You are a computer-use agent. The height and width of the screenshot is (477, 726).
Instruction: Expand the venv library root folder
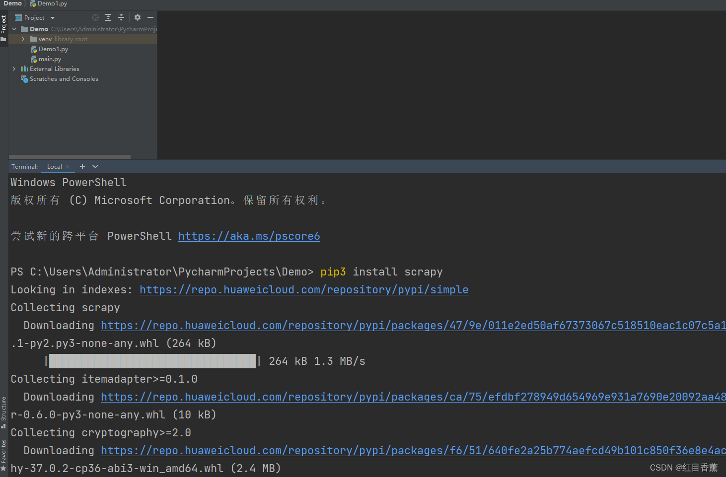(x=22, y=39)
